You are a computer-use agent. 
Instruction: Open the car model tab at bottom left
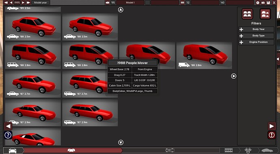[x=13, y=150]
